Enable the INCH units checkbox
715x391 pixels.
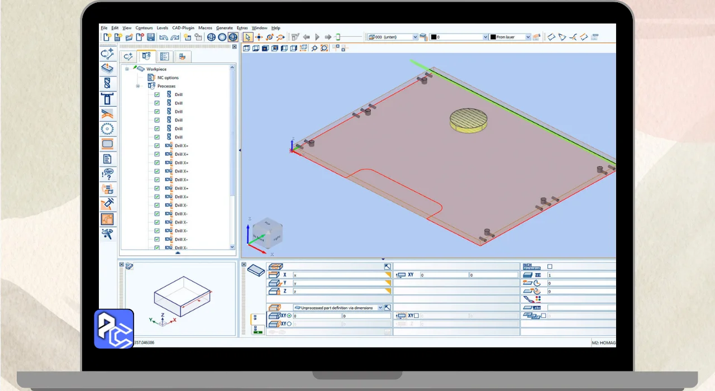point(550,266)
